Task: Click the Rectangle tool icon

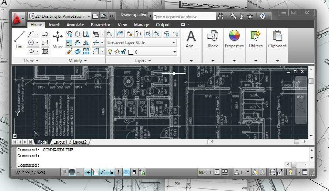Action: (45, 43)
